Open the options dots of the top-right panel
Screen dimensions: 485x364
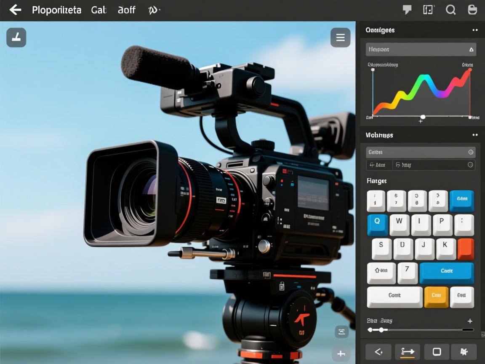475,30
